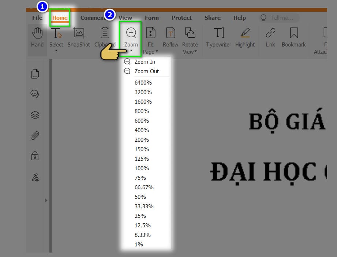
Task: Activate the Highlight tool
Action: point(245,37)
